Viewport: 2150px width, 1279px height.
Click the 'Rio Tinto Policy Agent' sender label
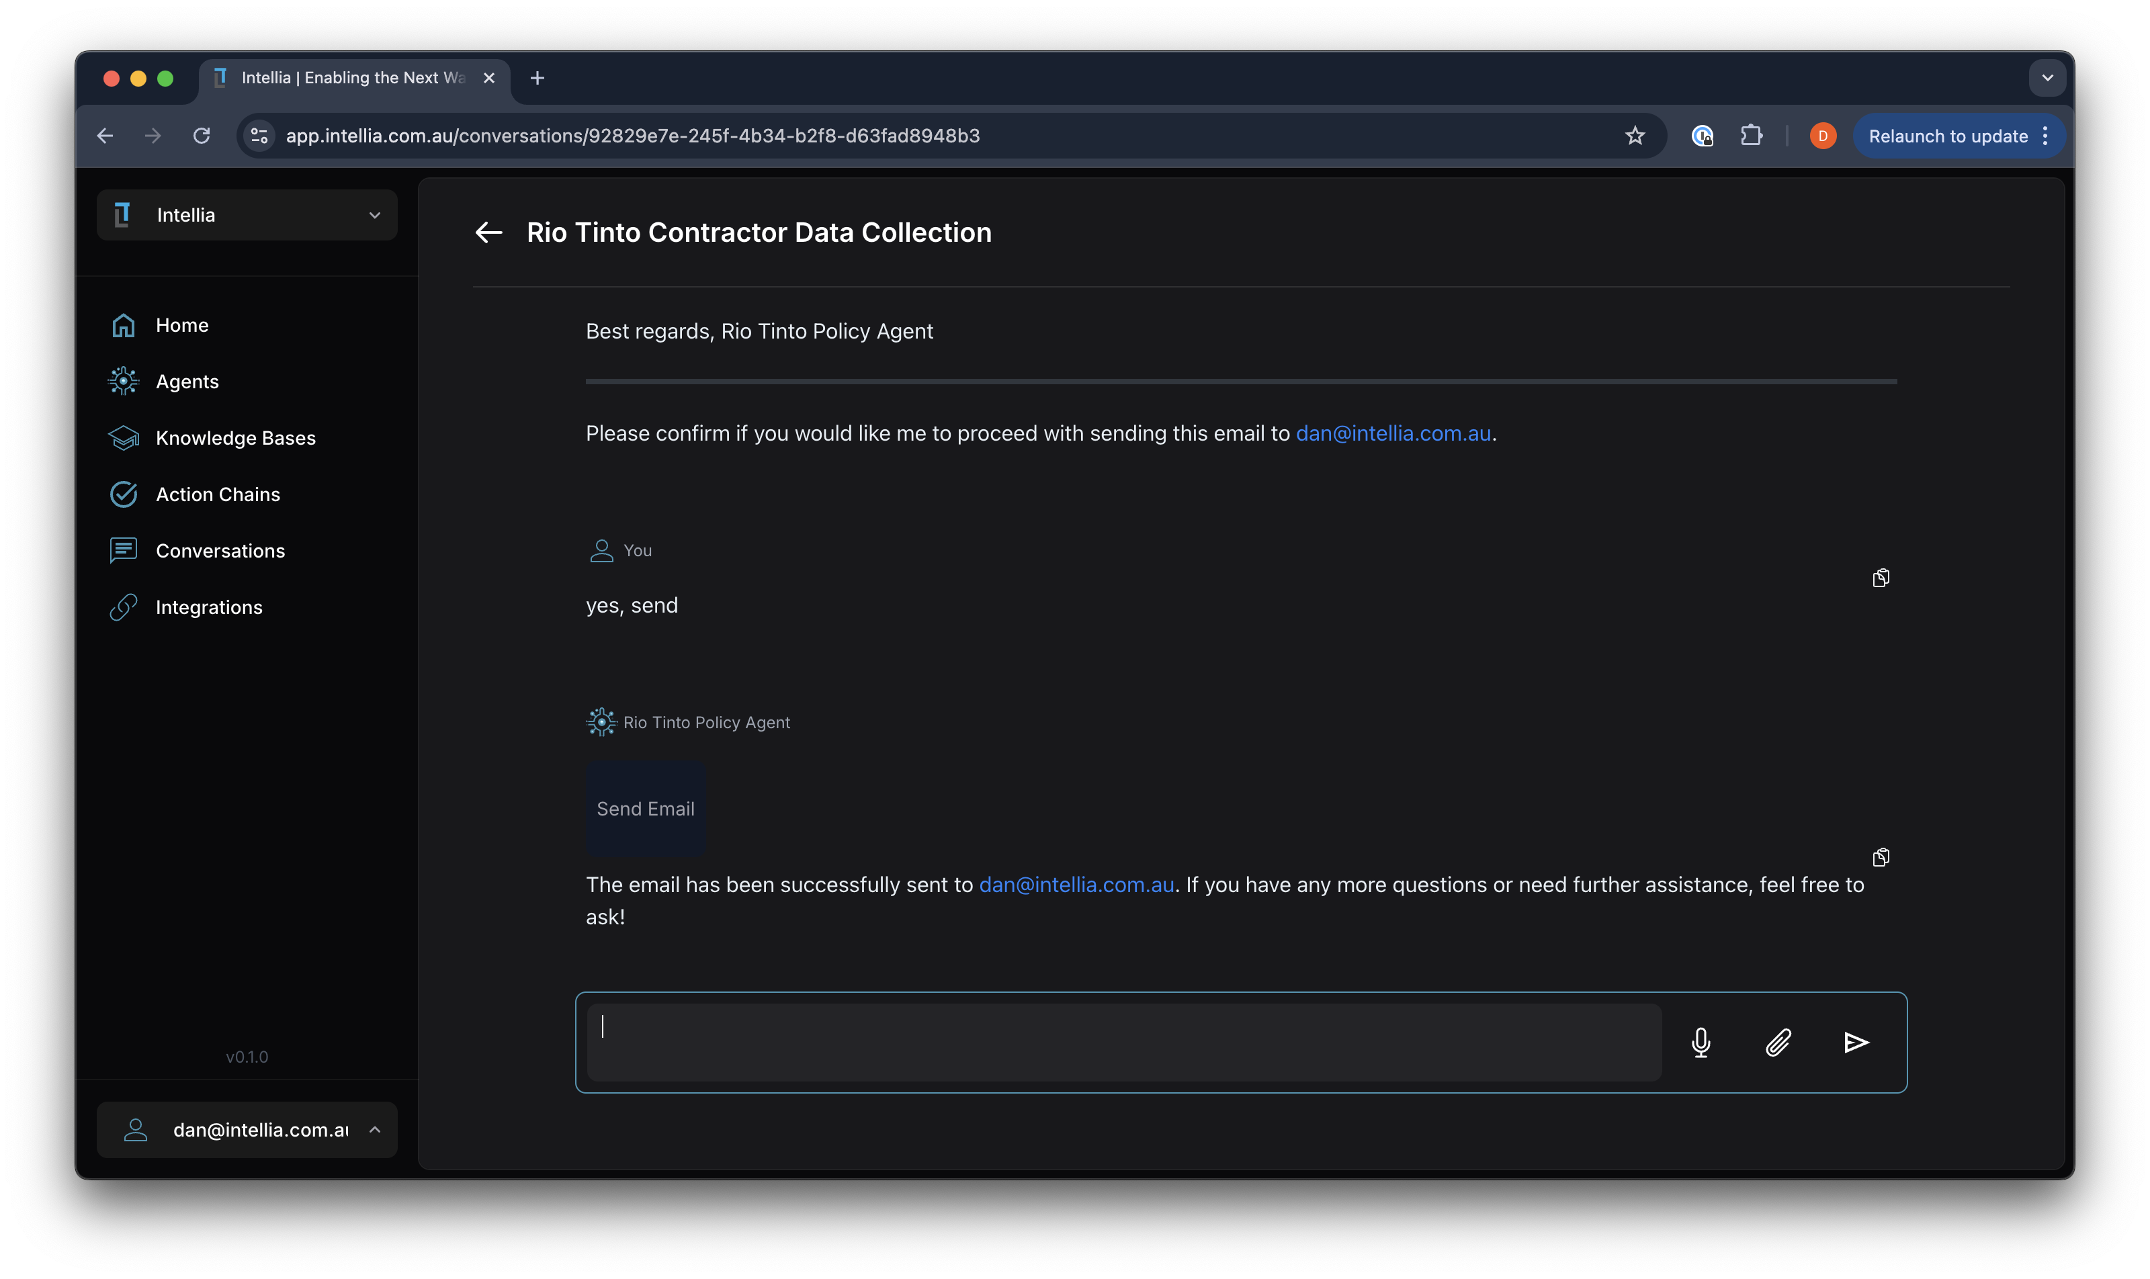pyautogui.click(x=706, y=722)
